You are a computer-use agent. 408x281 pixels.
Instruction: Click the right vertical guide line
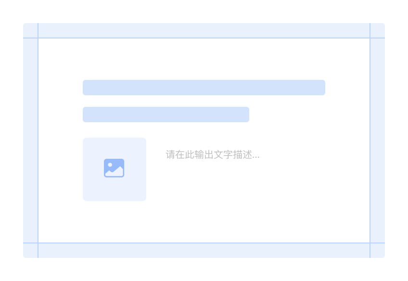coord(370,140)
